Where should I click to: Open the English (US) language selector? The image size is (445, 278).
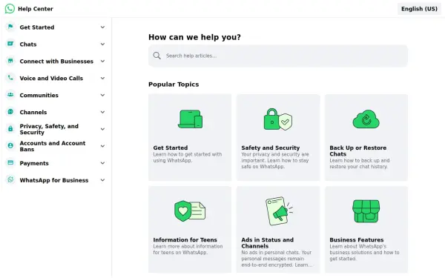(x=419, y=9)
